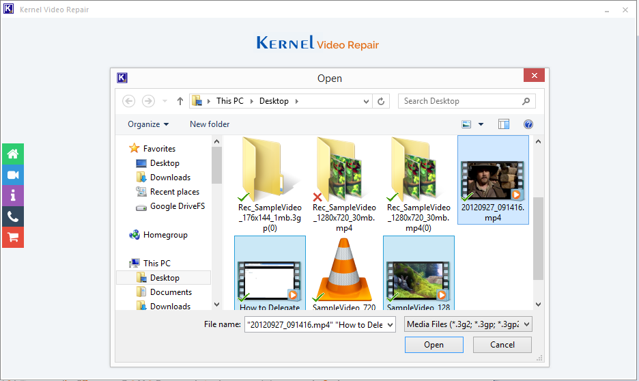Click the Back arrow in Open dialog
Viewport: 639px width, 381px height.
[129, 101]
